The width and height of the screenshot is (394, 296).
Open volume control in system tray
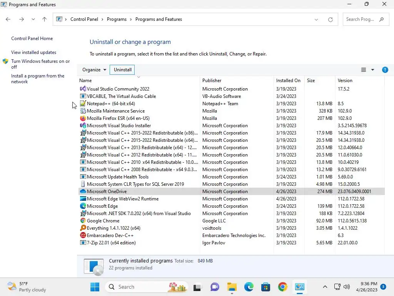[347, 287]
